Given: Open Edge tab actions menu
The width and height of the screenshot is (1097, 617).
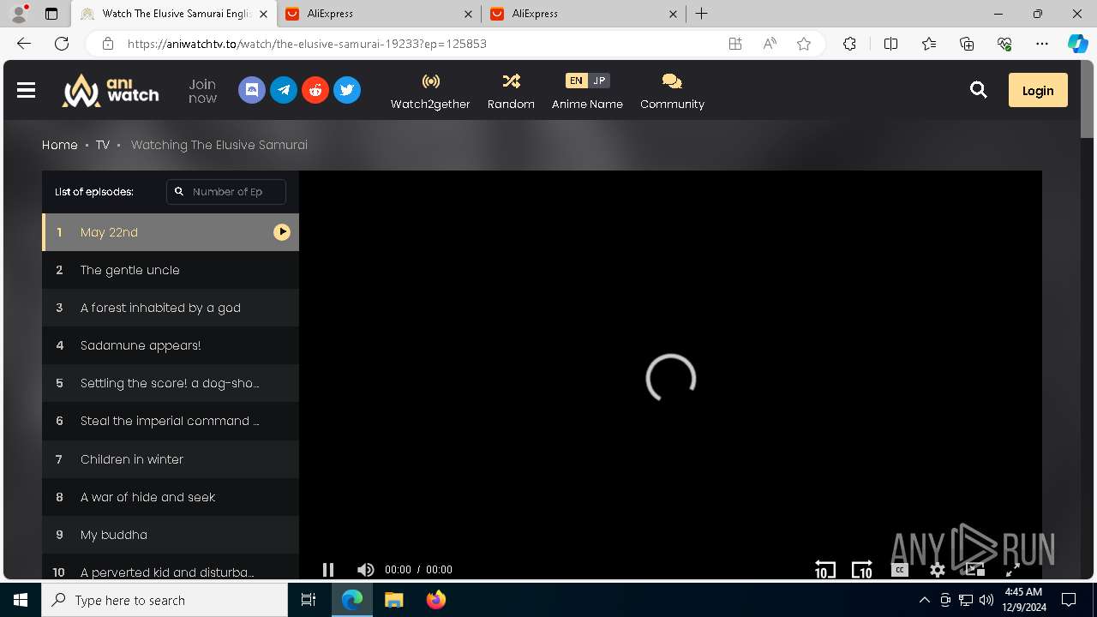Looking at the screenshot, I should click(51, 14).
